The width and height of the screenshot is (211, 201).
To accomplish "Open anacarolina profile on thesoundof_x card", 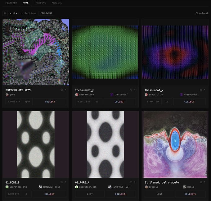I will (156, 94).
